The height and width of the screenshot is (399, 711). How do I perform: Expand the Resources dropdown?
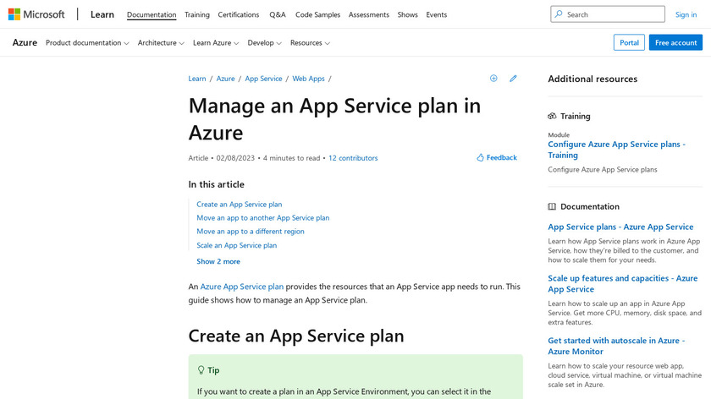pyautogui.click(x=310, y=42)
